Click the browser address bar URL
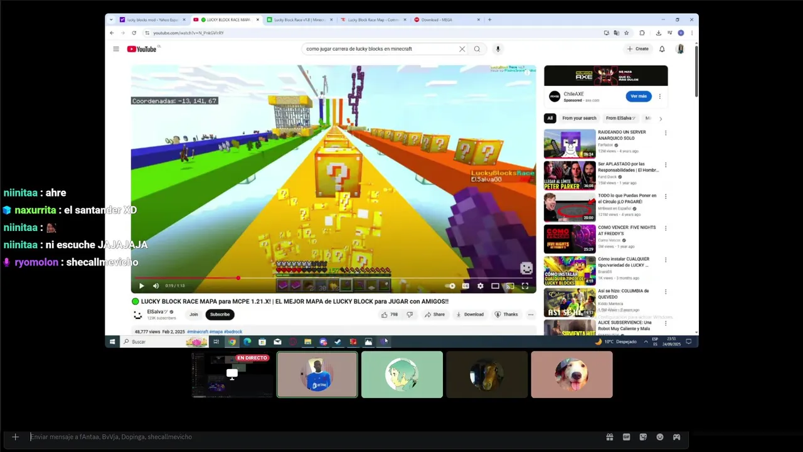This screenshot has height=452, width=803. [188, 33]
